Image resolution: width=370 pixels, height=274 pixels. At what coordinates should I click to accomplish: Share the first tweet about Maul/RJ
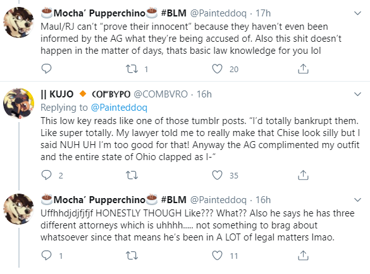(x=303, y=69)
